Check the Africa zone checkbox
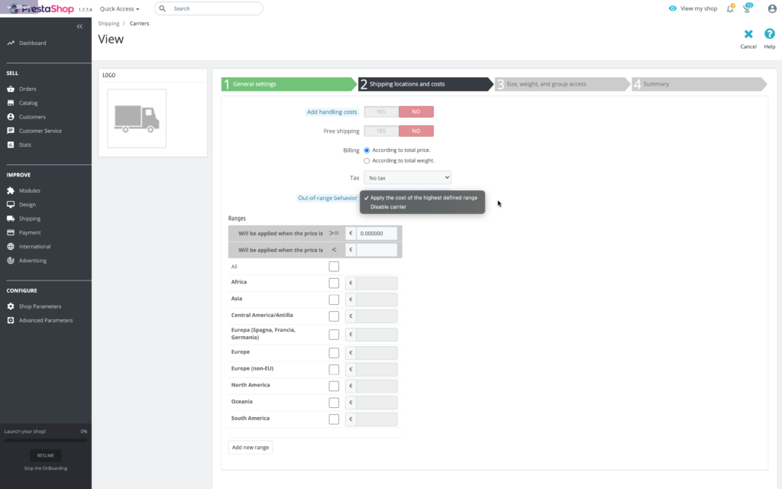This screenshot has width=782, height=489. [334, 283]
